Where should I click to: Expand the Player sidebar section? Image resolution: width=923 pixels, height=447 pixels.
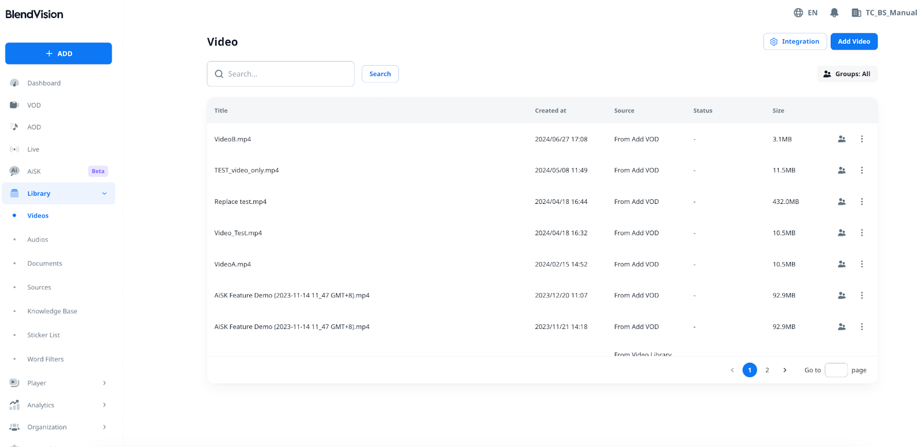tap(104, 383)
